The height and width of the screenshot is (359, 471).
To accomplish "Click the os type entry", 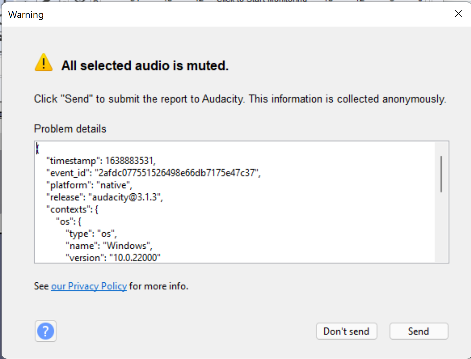I will (x=91, y=233).
